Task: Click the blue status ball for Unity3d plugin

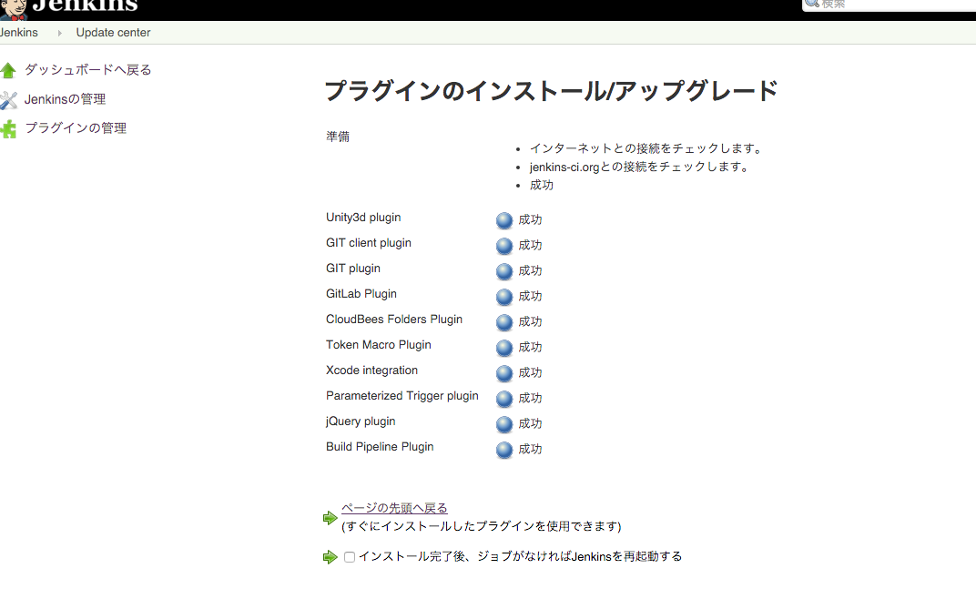Action: pyautogui.click(x=504, y=220)
